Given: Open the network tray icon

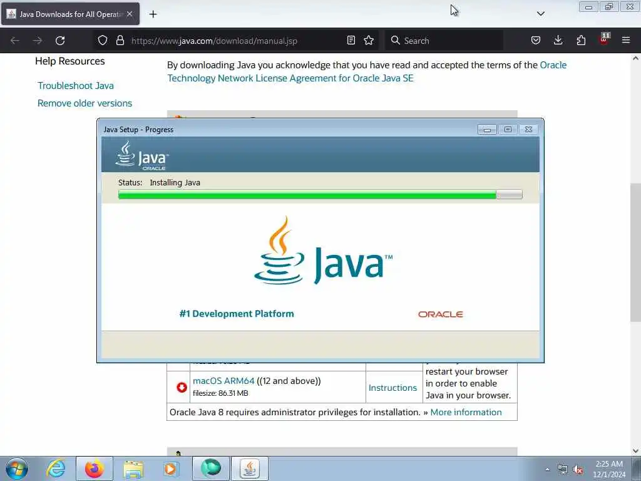Looking at the screenshot, I should tap(563, 470).
